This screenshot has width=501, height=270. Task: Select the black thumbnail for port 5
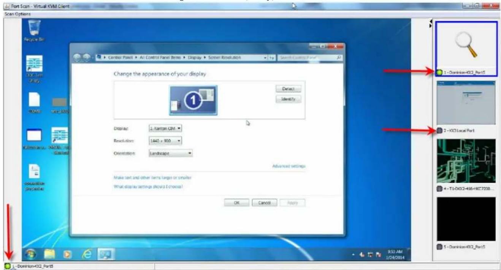point(466,219)
